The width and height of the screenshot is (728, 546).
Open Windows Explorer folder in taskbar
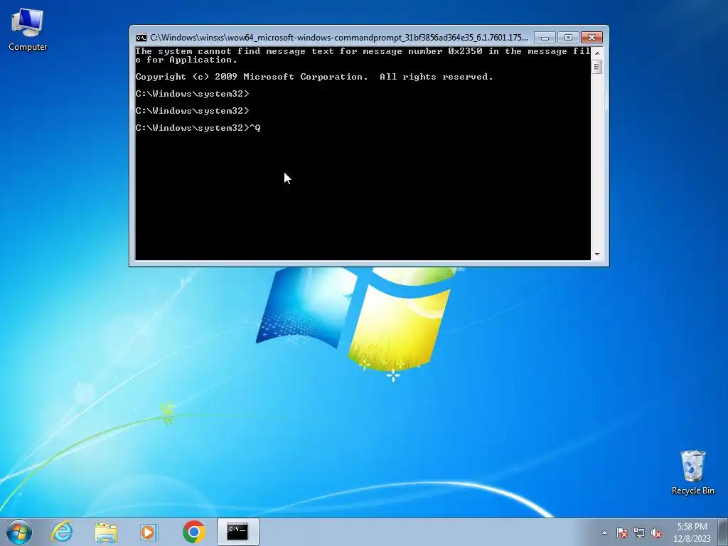click(106, 532)
